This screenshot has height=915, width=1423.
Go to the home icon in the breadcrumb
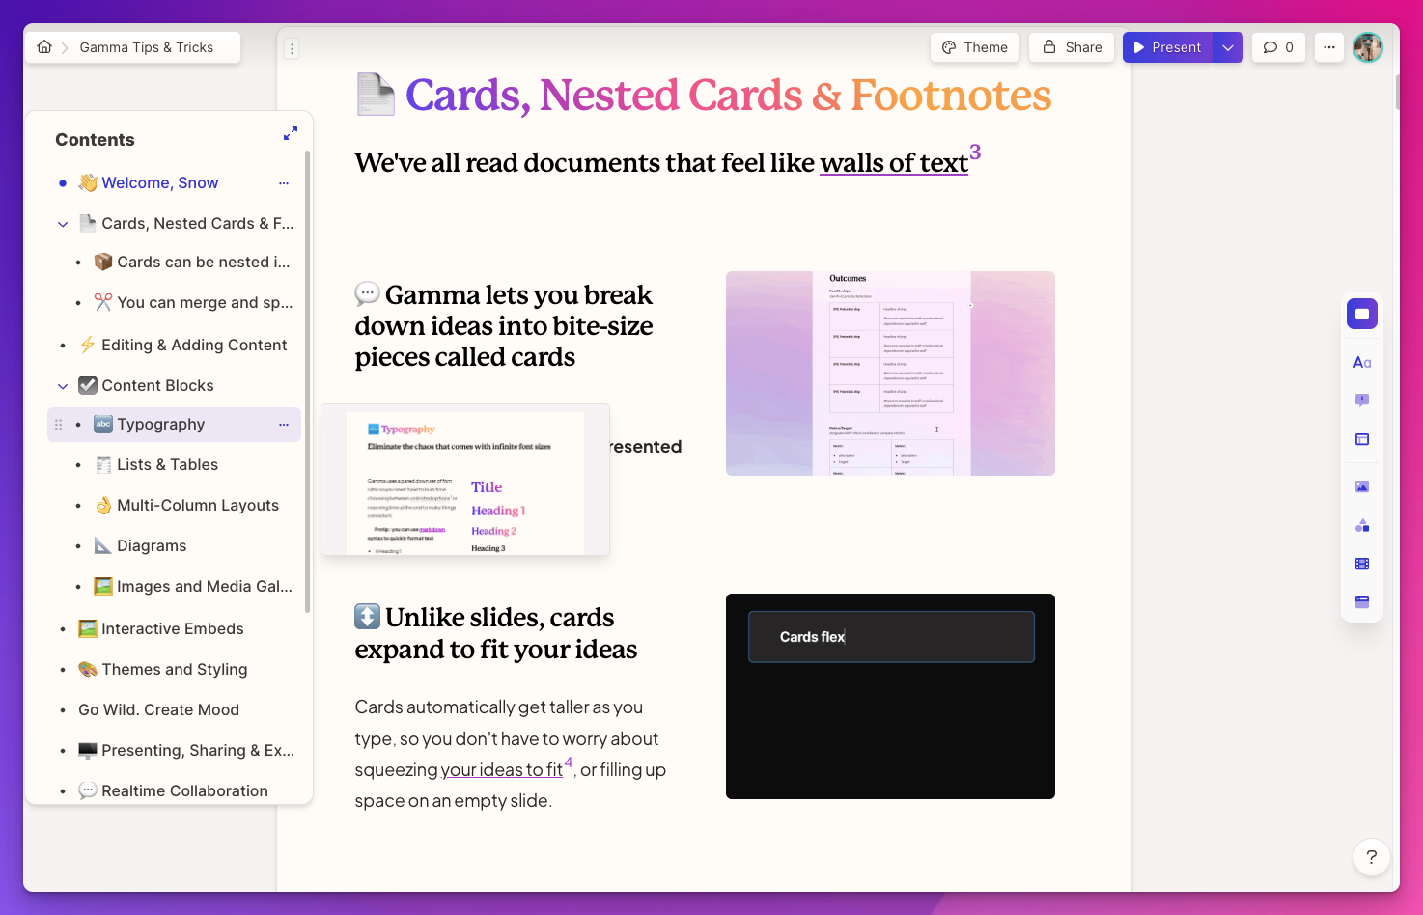44,47
